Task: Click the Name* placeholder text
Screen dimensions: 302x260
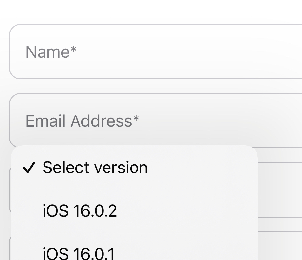Action: click(51, 52)
